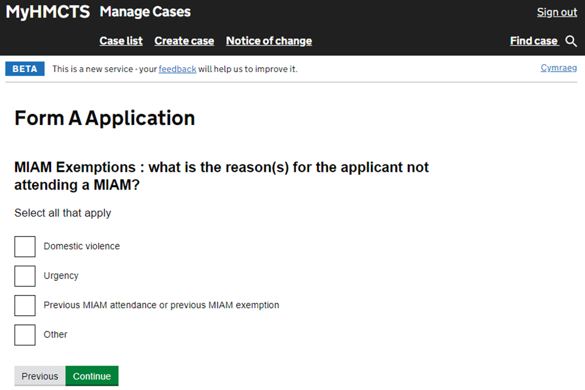Viewport: 585px width, 390px height.
Task: Open Notice of change page
Action: pyautogui.click(x=269, y=41)
